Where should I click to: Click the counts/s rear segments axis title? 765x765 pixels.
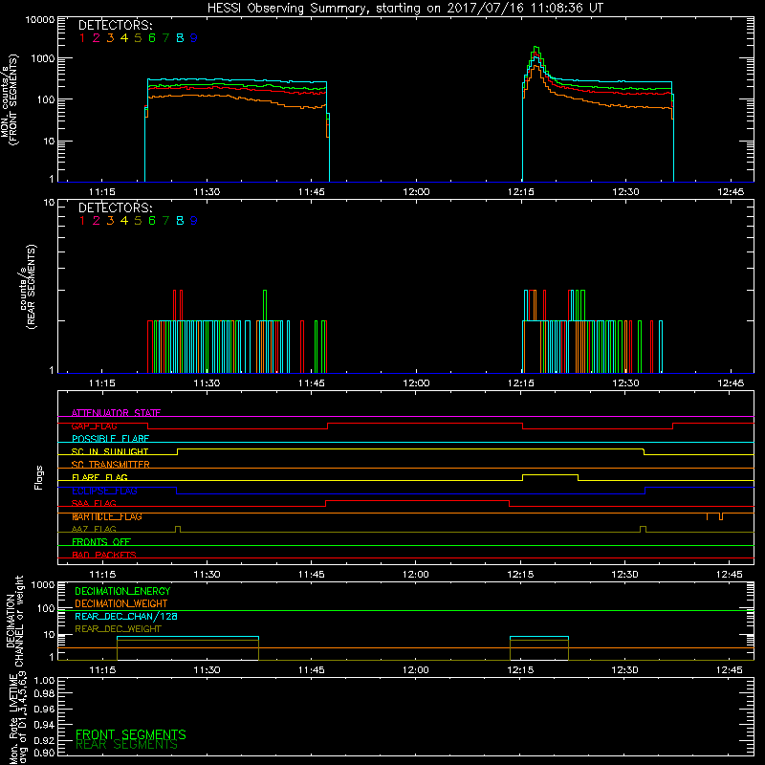28,287
